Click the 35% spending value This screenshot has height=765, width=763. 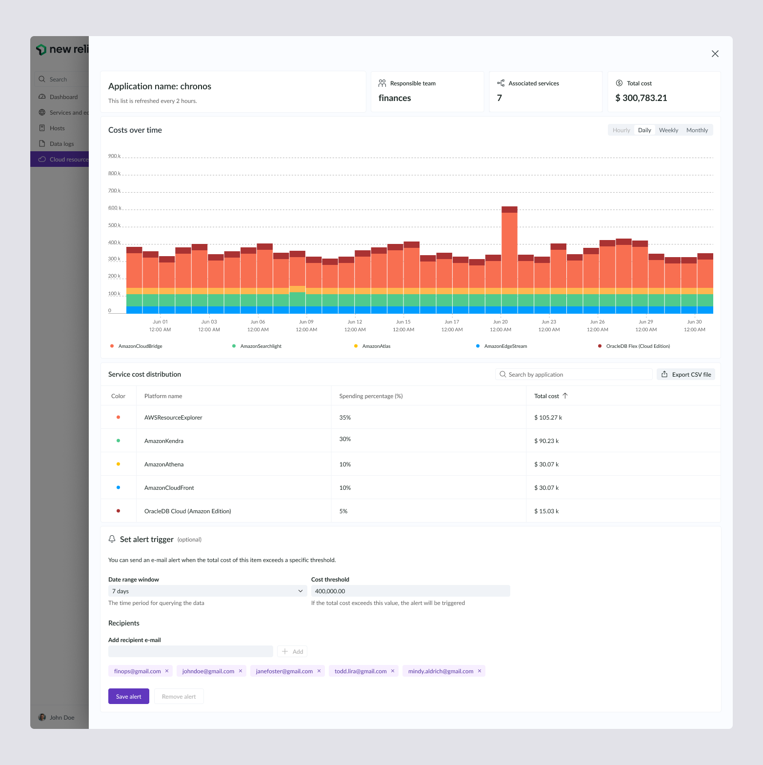coord(345,417)
